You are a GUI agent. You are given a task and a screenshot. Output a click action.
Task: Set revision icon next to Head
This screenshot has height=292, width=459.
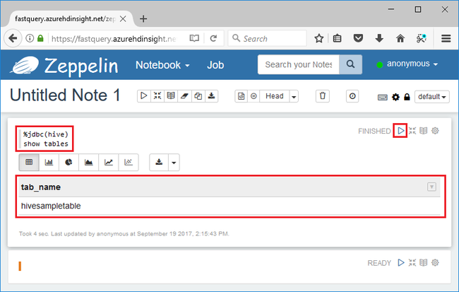254,96
